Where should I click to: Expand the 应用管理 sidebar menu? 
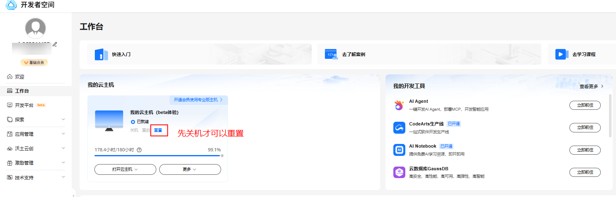pyautogui.click(x=36, y=134)
